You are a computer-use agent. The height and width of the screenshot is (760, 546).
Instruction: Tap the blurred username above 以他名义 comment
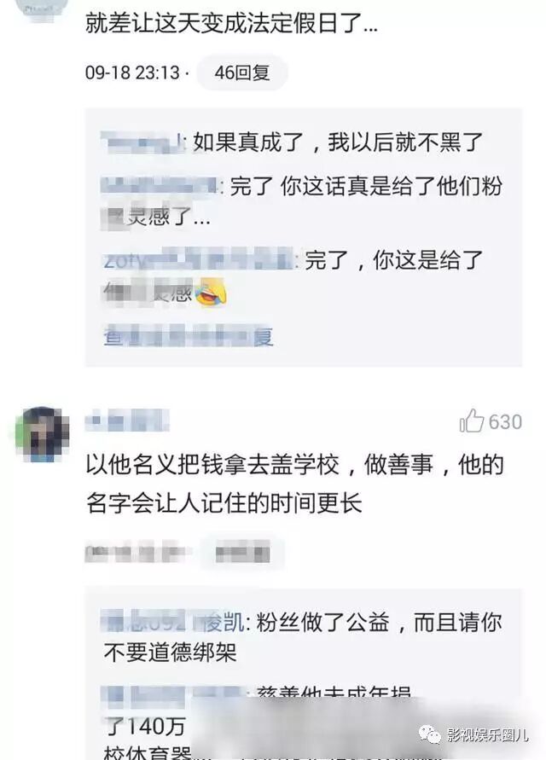point(127,421)
